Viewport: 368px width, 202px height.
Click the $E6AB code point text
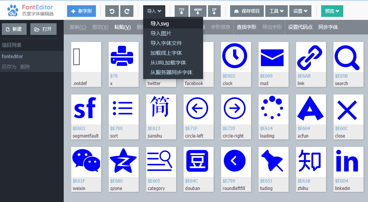tap(304, 76)
